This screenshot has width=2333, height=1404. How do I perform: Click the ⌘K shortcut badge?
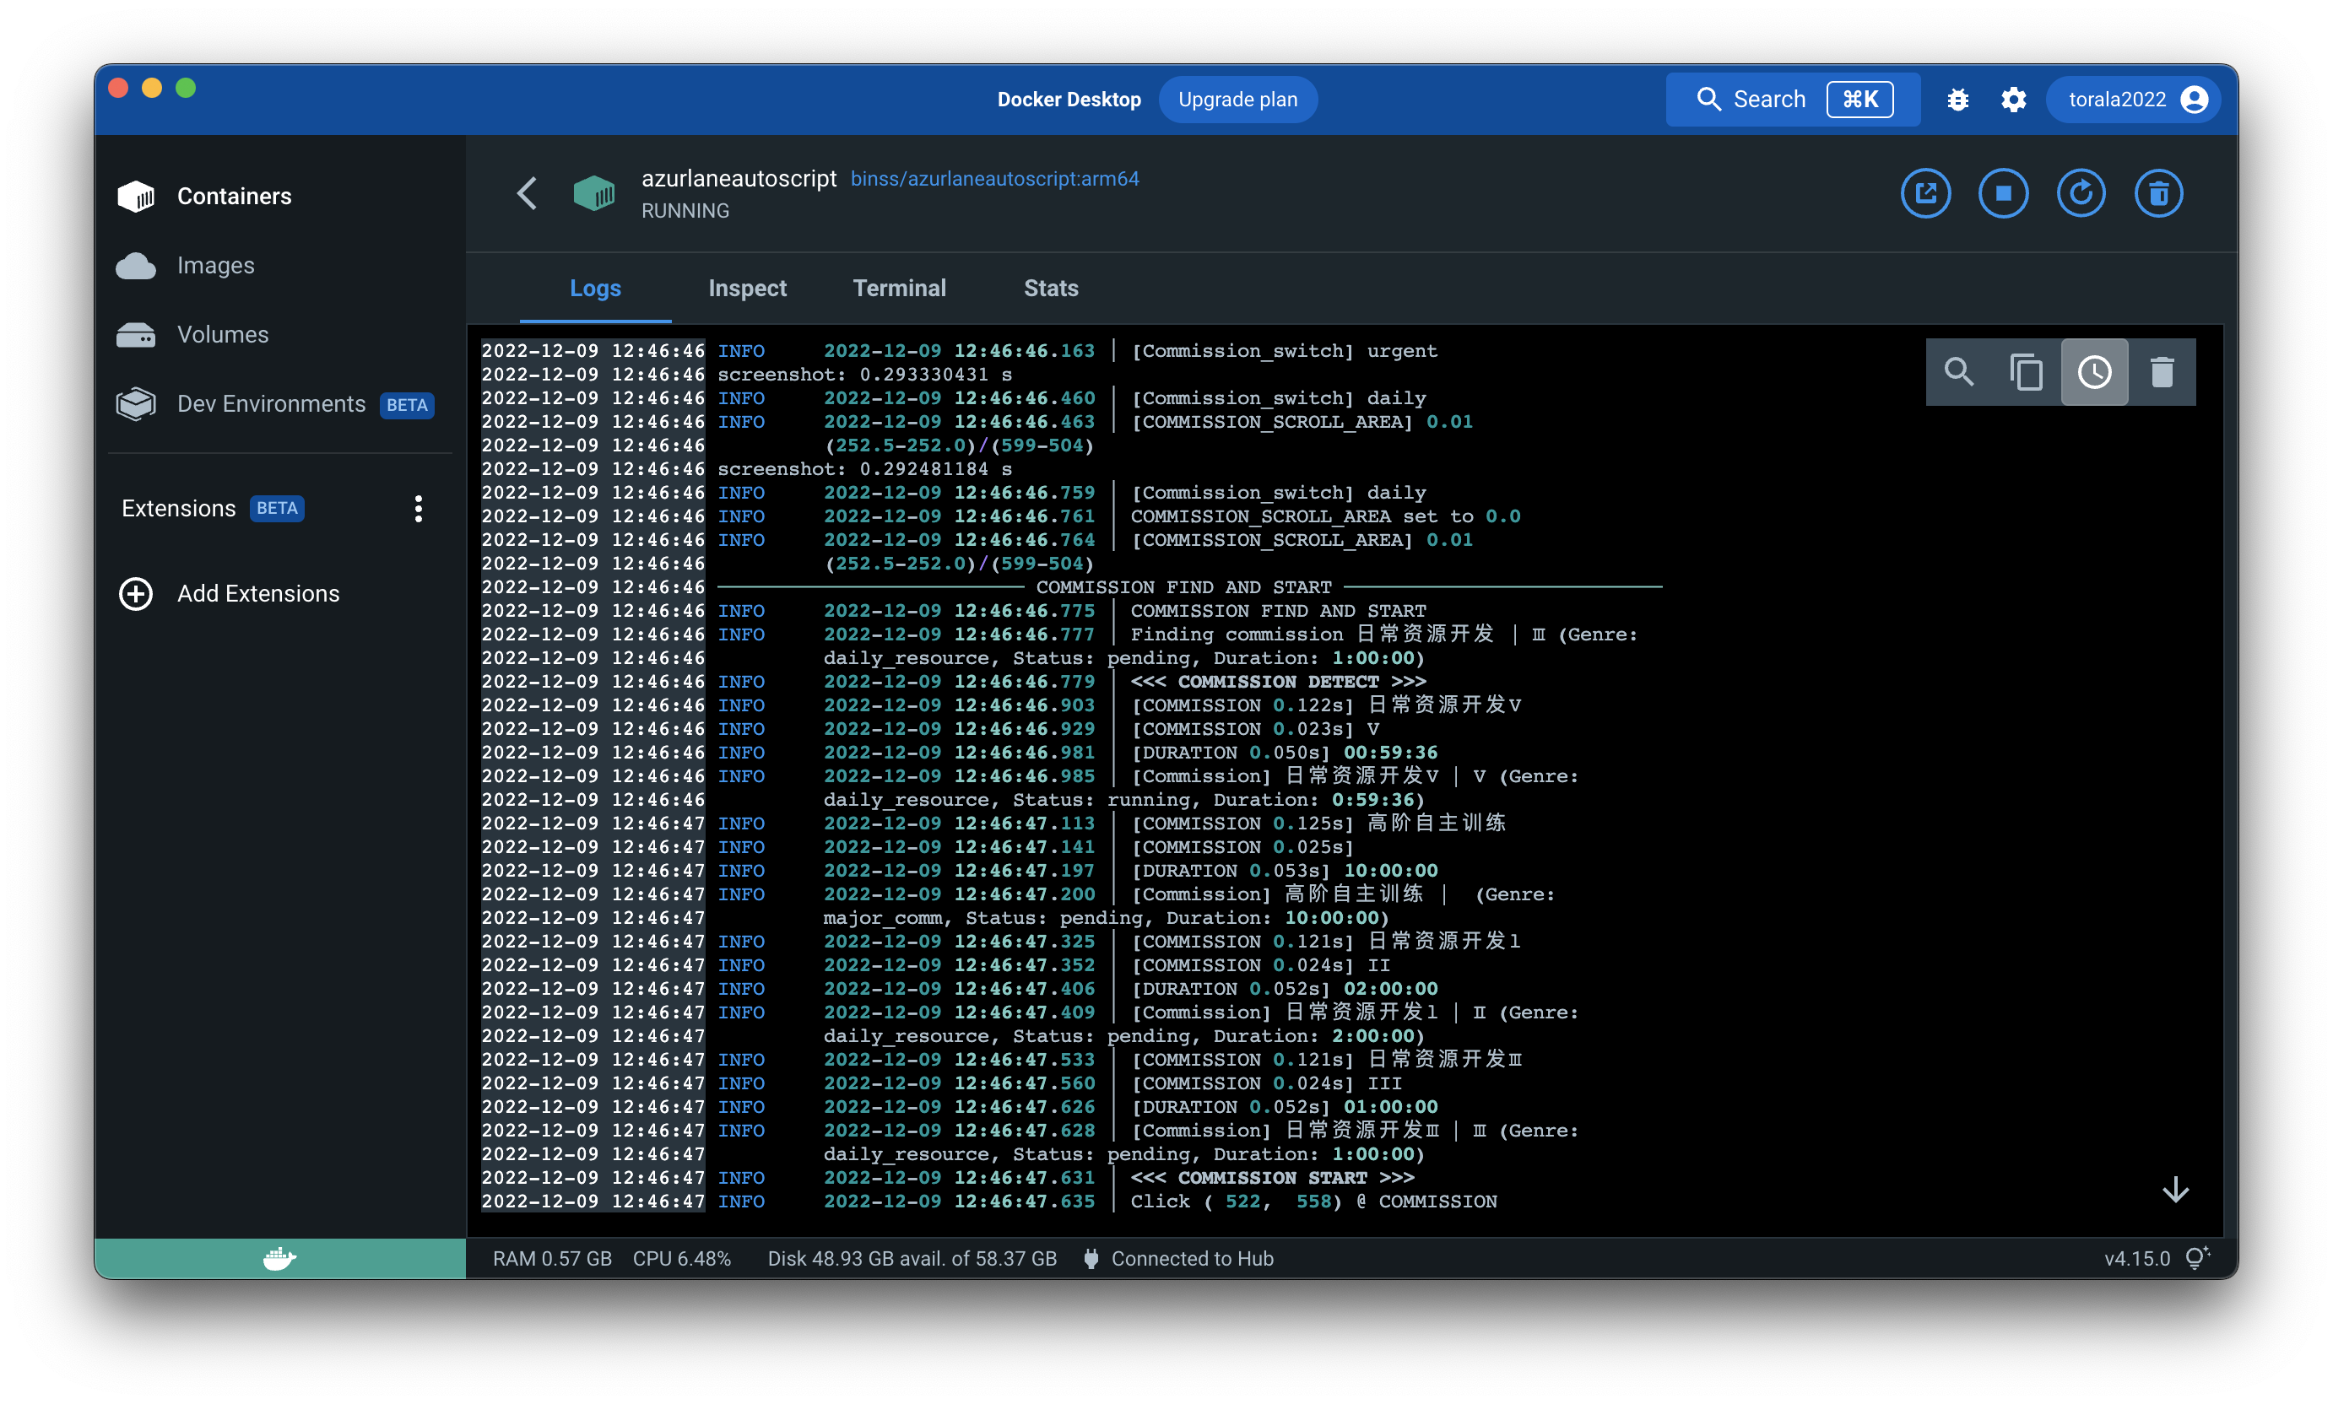tap(1859, 100)
